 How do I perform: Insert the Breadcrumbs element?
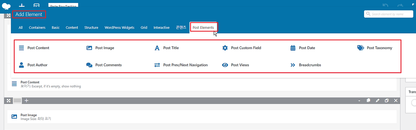pyautogui.click(x=305, y=65)
